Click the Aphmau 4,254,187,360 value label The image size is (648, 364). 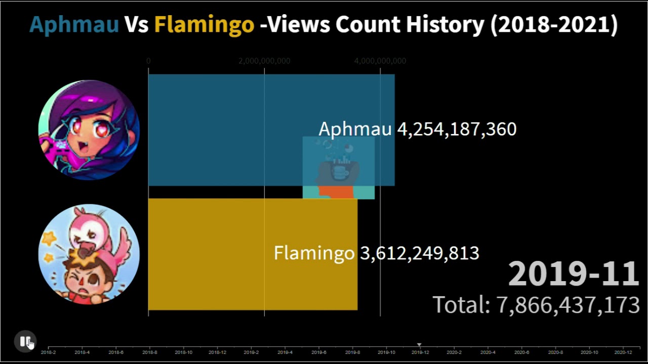418,129
